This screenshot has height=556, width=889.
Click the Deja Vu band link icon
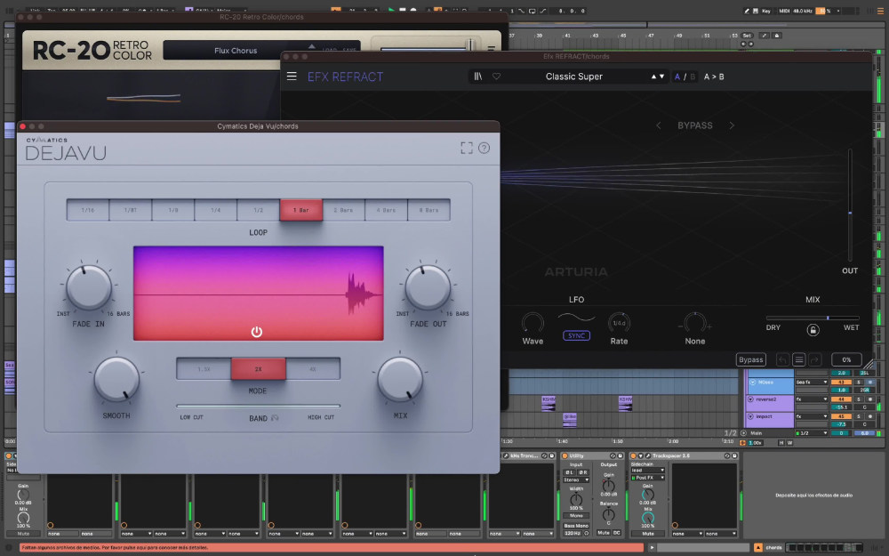pyautogui.click(x=275, y=418)
